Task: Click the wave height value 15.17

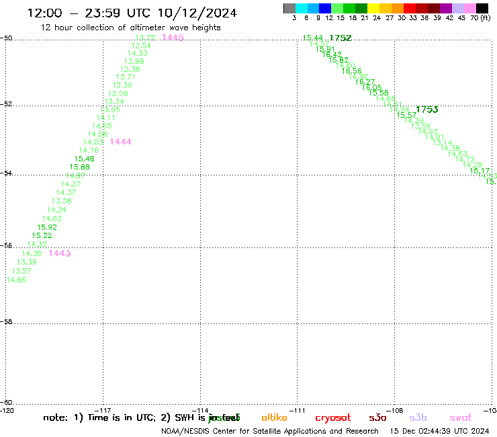Action: [480, 171]
